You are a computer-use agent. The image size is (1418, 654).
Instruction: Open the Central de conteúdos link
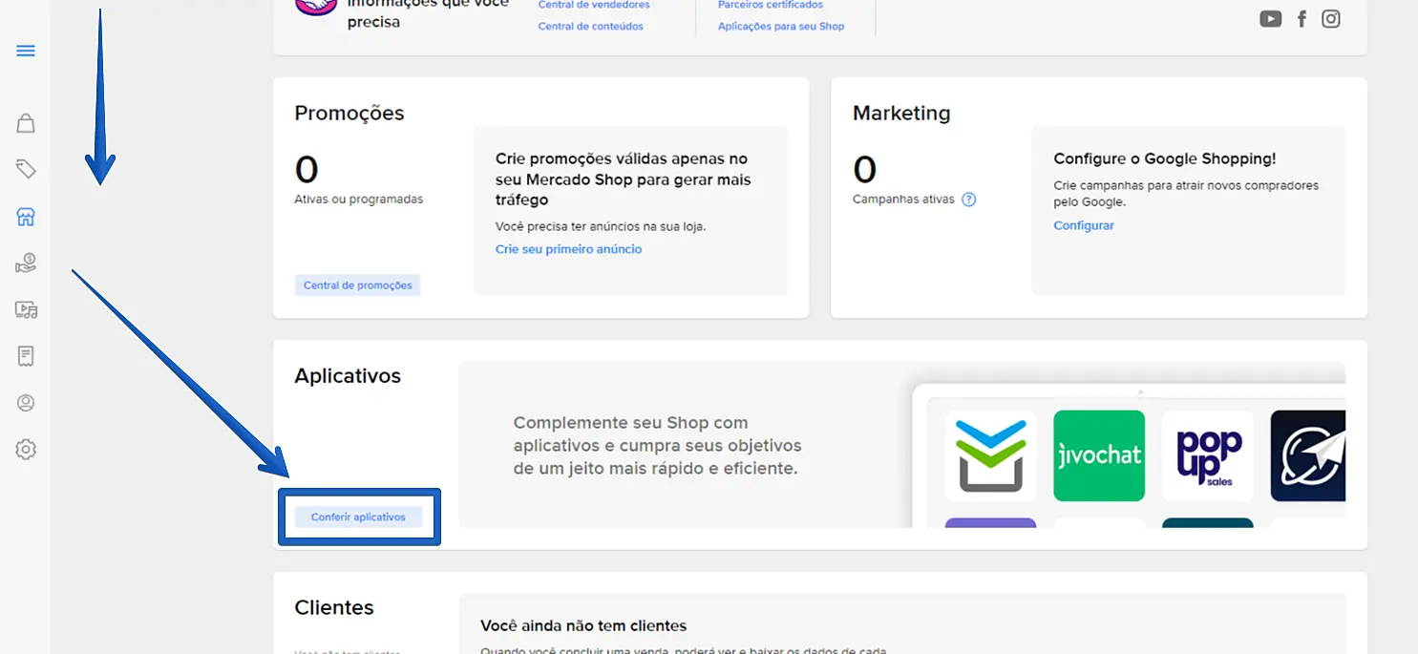click(590, 26)
